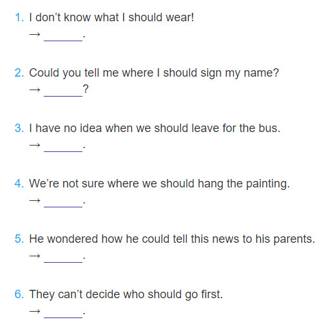333x322 pixels.
Task: Click the blue question number 2
Action: 19,73
